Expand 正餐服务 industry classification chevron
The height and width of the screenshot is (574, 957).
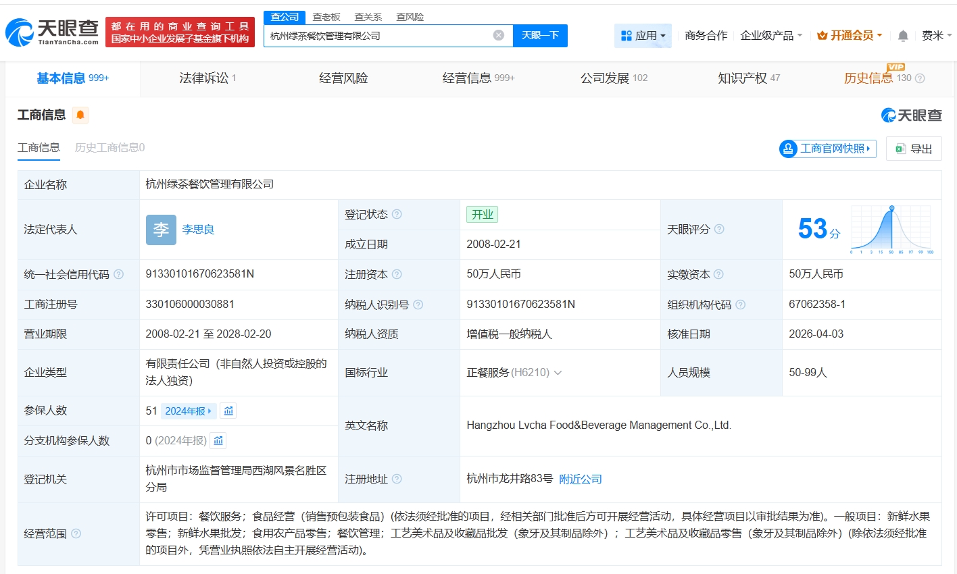tap(558, 373)
